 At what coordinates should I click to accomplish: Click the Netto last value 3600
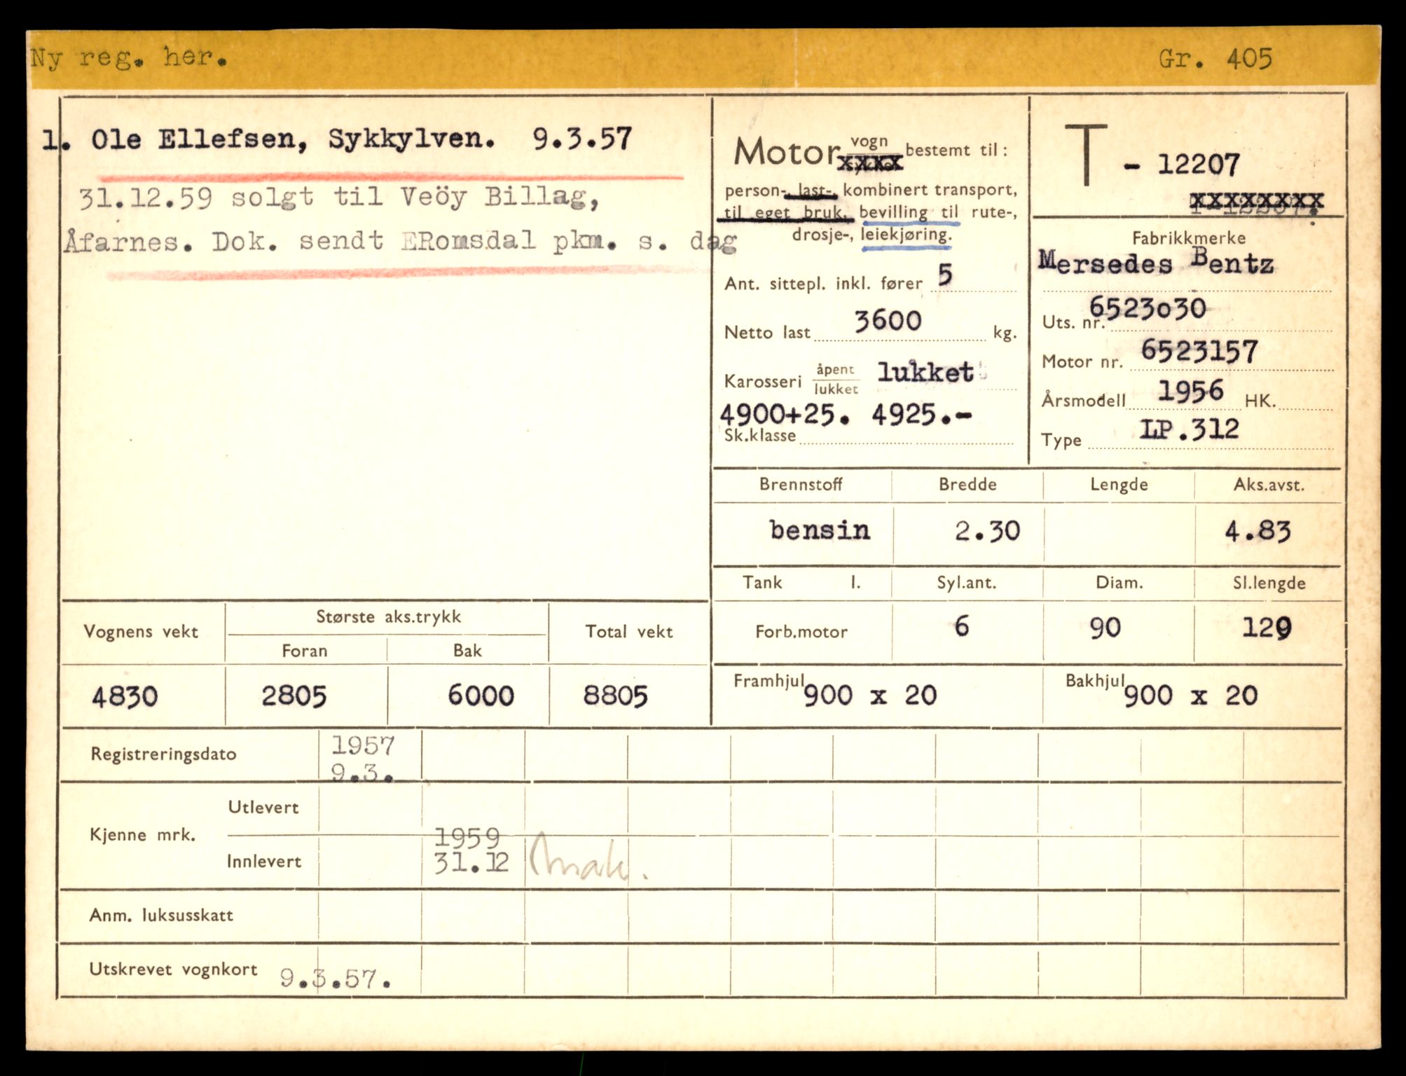click(x=888, y=321)
